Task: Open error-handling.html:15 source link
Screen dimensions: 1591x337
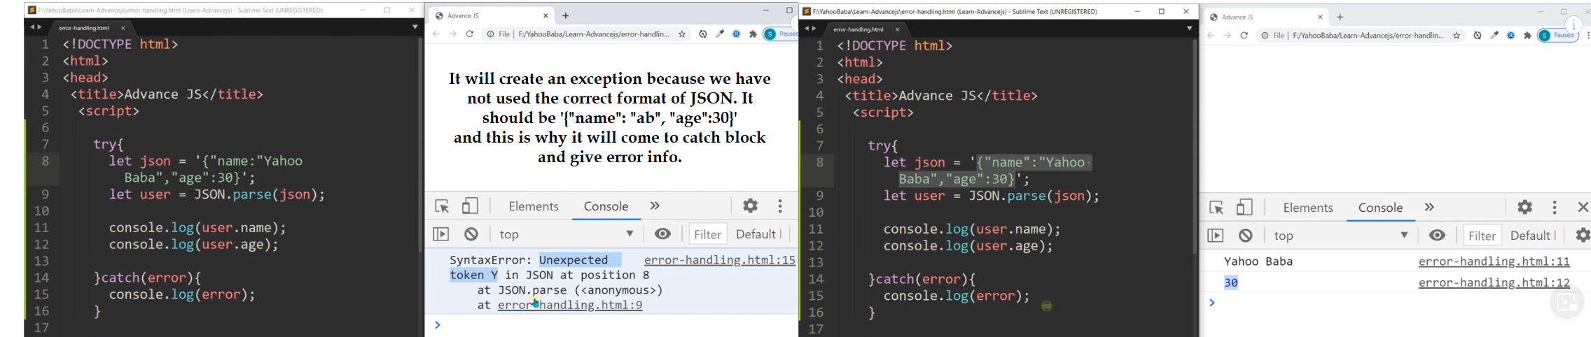Action: click(719, 260)
